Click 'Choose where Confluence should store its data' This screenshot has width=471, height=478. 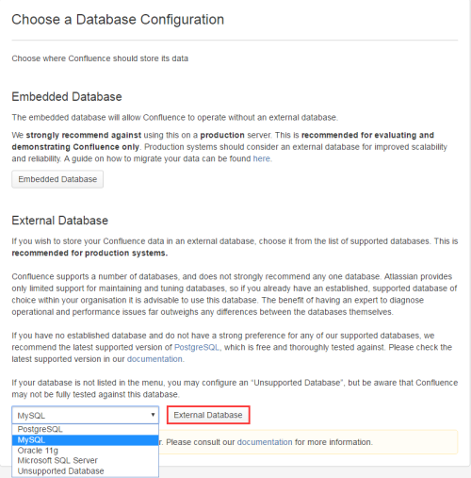pos(100,58)
